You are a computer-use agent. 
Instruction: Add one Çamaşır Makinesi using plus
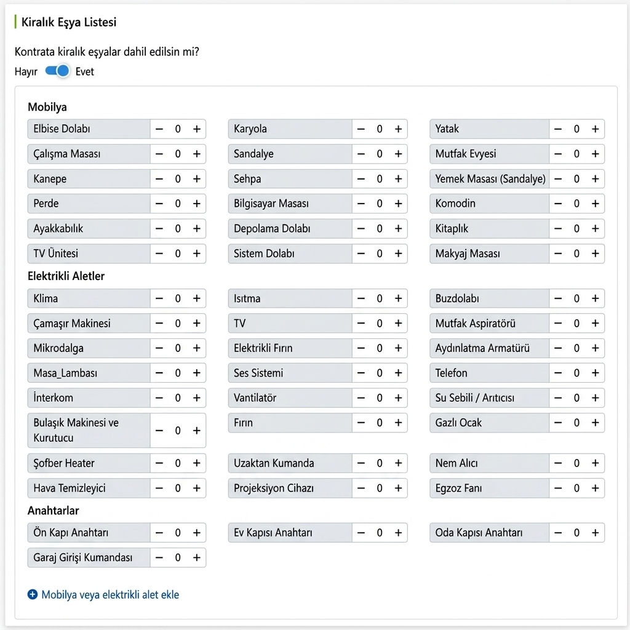(x=196, y=324)
